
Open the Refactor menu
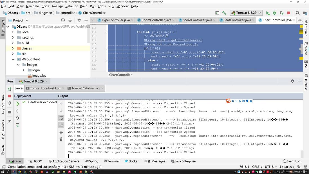pos(71,6)
